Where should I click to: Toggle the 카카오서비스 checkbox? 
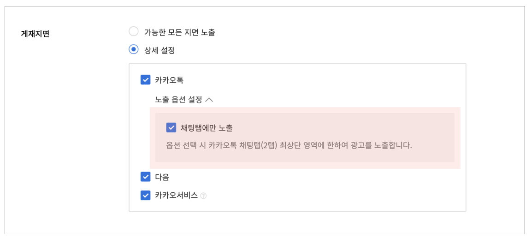[x=145, y=196]
